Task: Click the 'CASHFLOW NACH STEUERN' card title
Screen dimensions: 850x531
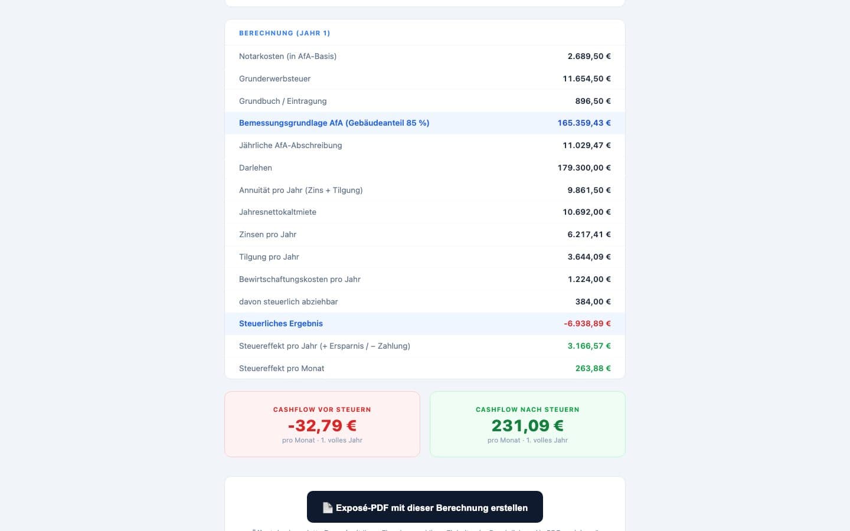Action: tap(528, 409)
